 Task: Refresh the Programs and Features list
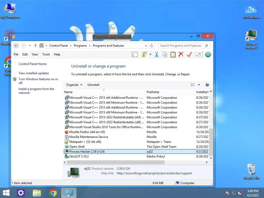(152, 46)
